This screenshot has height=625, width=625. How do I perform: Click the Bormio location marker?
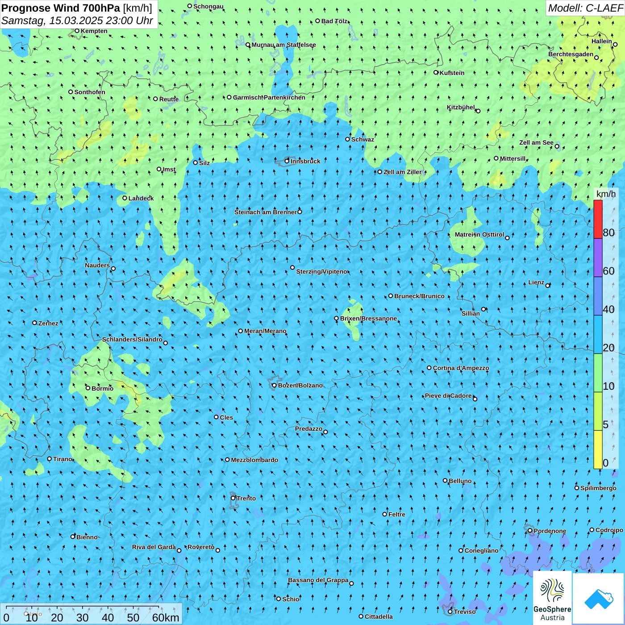(x=88, y=388)
